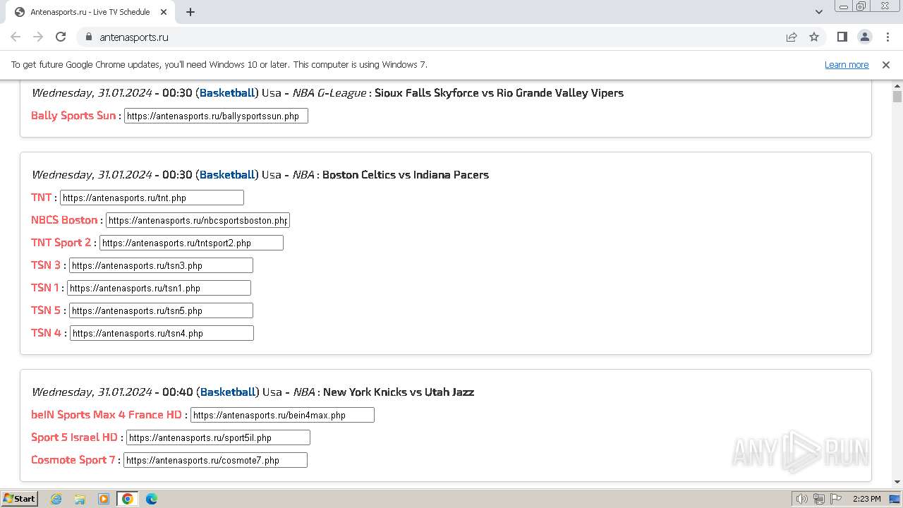
Task: Open the TSN 4 channel link
Action: click(47, 333)
